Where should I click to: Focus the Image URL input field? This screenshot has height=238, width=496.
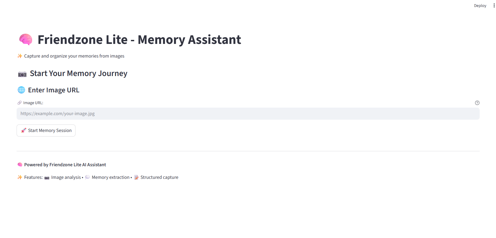tap(248, 114)
